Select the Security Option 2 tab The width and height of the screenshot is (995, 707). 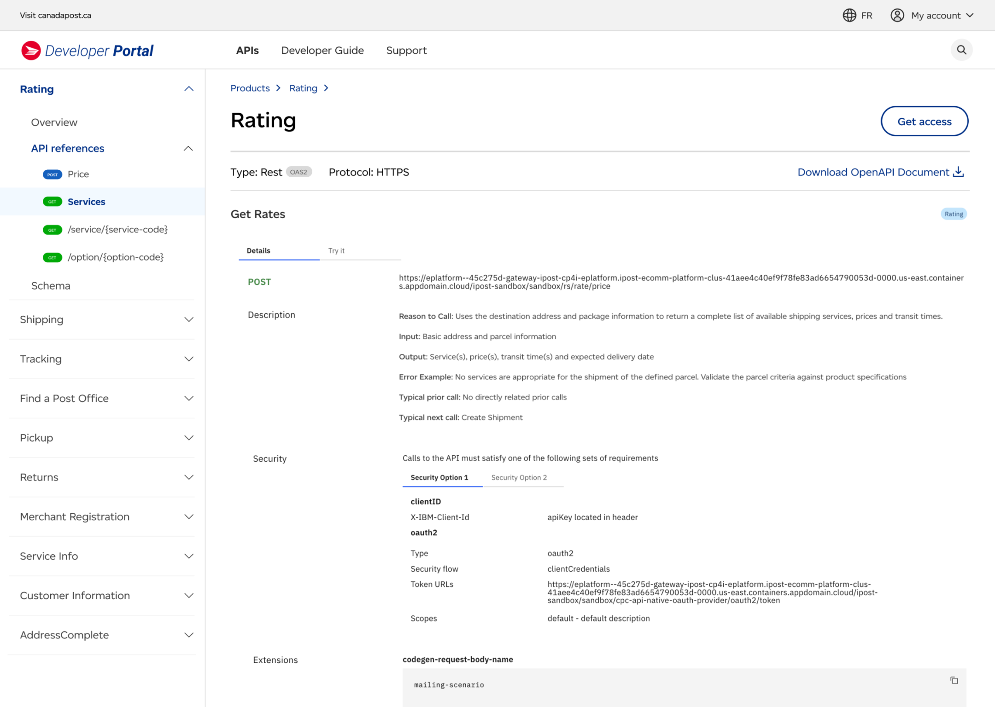(x=523, y=477)
